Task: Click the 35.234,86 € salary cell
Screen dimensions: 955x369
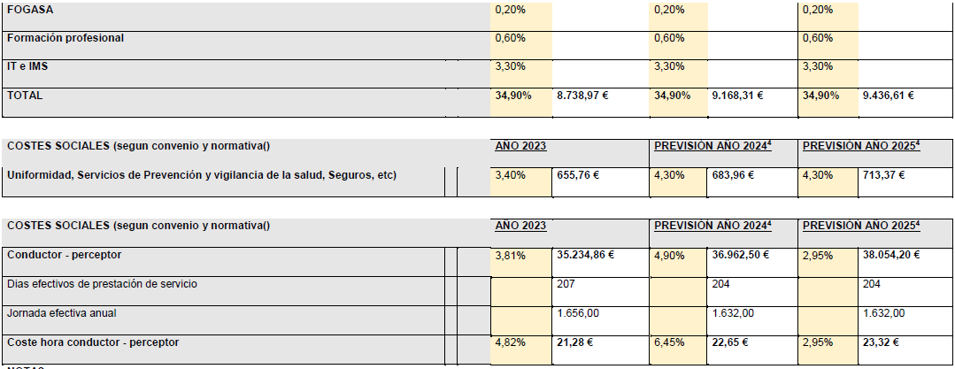Action: (601, 262)
